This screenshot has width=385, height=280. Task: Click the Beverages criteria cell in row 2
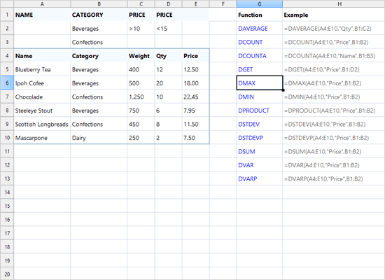pyautogui.click(x=99, y=29)
